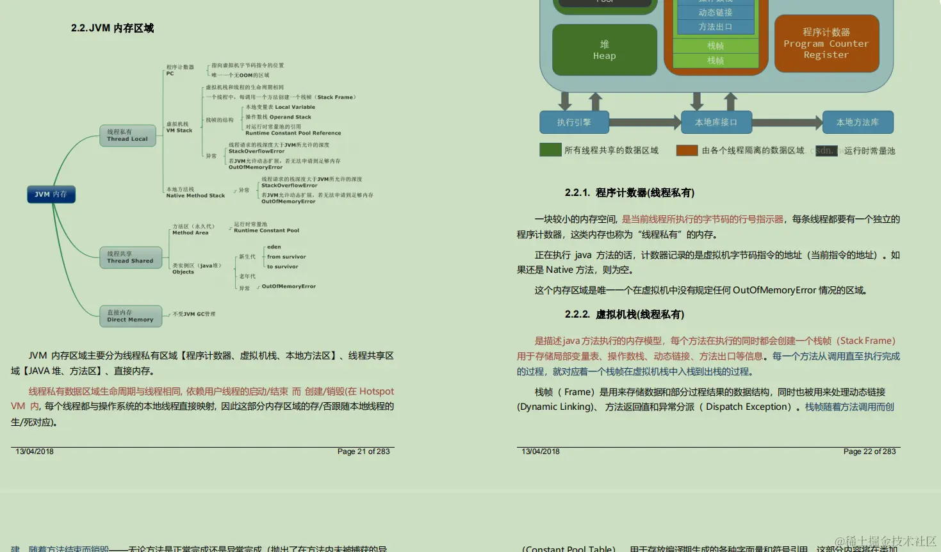
Task: Click the 本地方法库 native method library block
Action: 858,122
